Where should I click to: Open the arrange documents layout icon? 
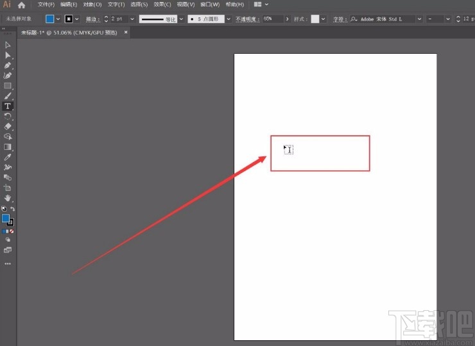257,4
